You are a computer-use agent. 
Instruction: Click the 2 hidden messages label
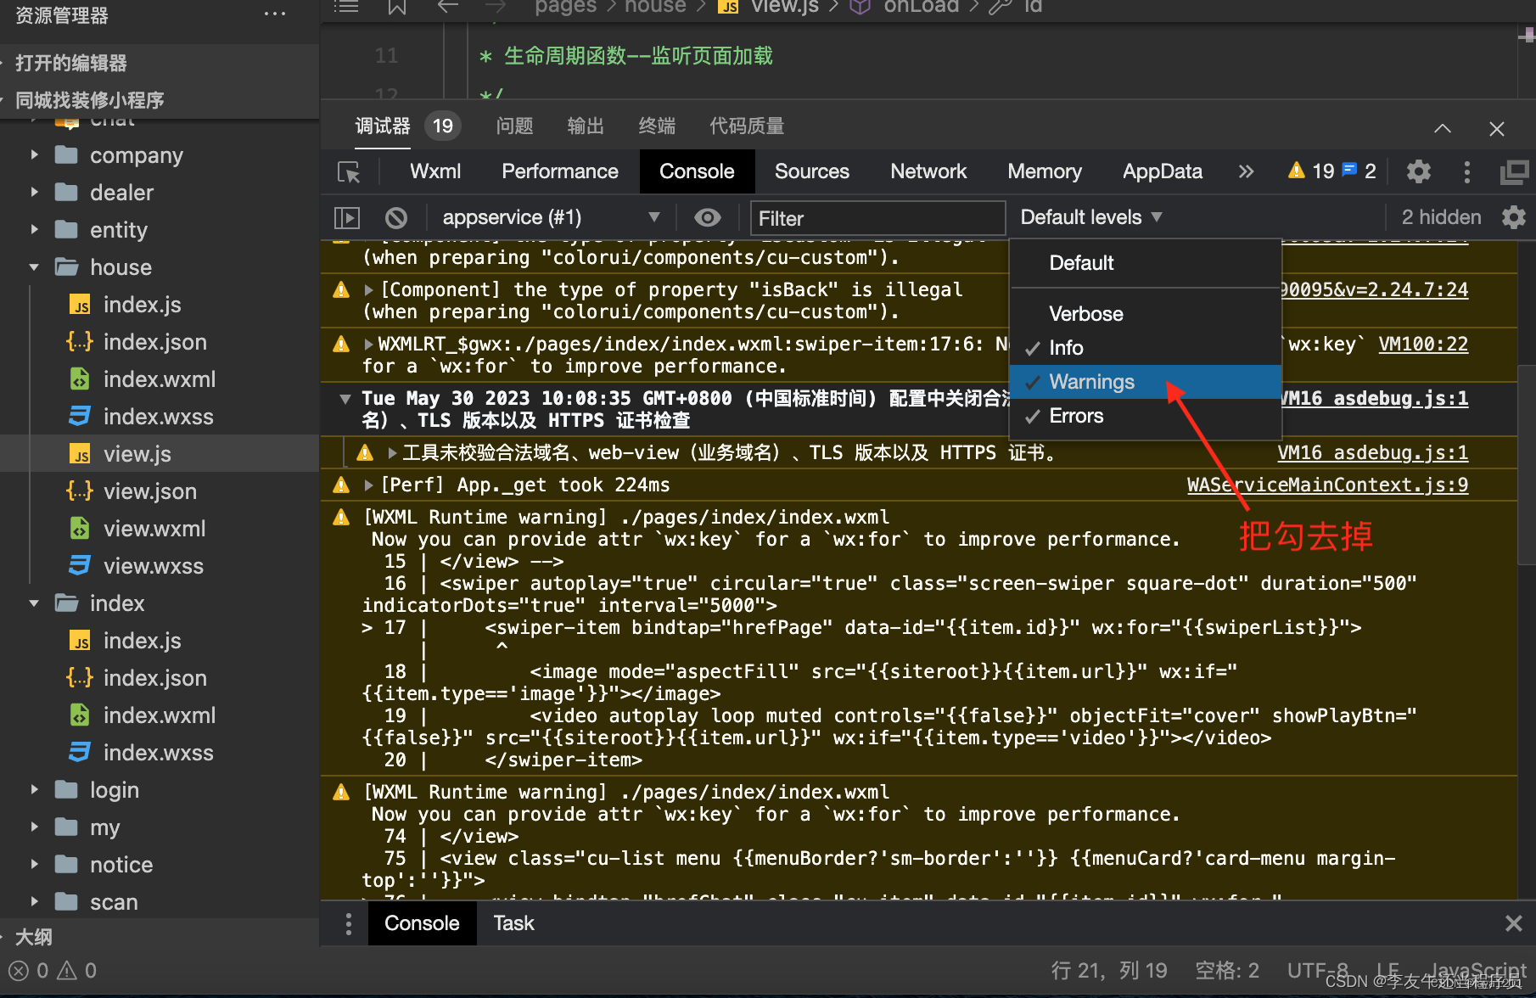(1441, 217)
